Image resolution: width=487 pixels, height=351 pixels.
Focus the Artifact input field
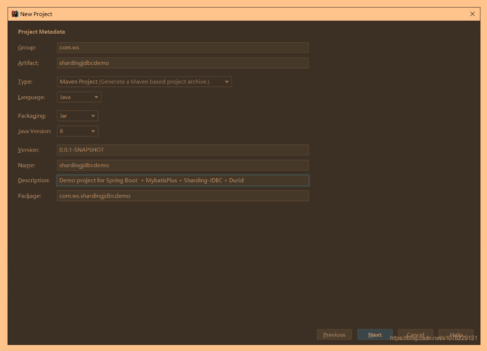182,63
